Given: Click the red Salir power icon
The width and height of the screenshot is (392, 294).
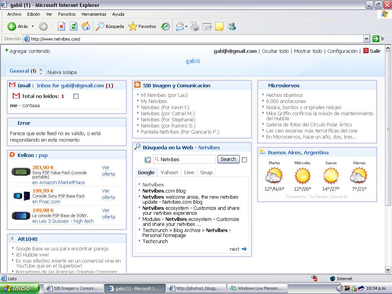Looking at the screenshot, I should pyautogui.click(x=366, y=51).
